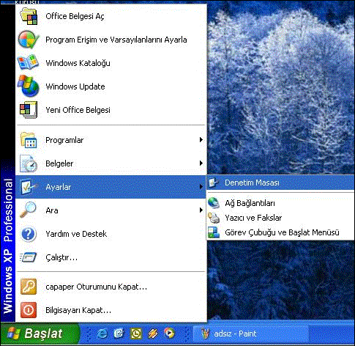Launch the yellow Outlook quick launch icon
Screen dimensions: 355x346
(x=136, y=334)
